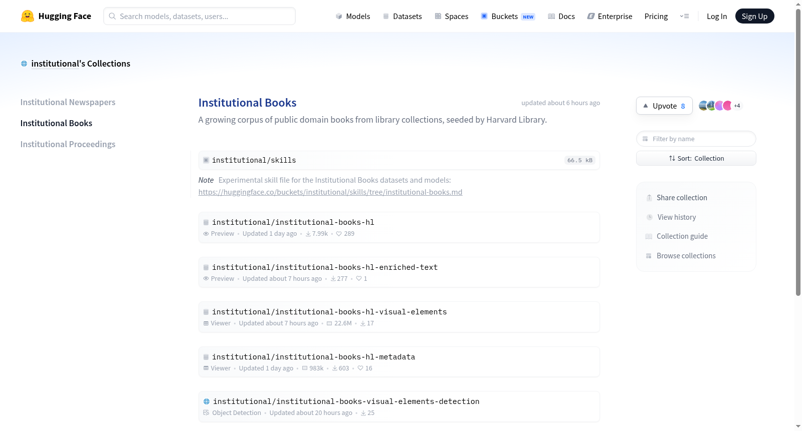Image resolution: width=802 pixels, height=431 pixels.
Task: Click dataset icon beside institutional-books-hl-enriched-text
Action: point(206,267)
